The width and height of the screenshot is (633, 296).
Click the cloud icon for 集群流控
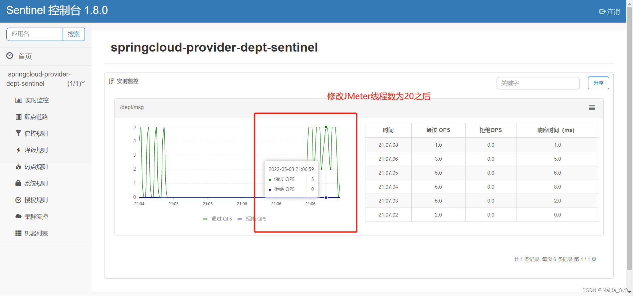[19, 216]
